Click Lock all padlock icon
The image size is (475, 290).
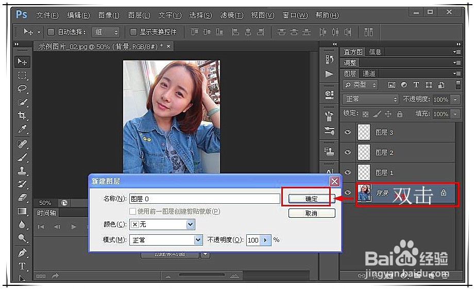[x=400, y=114]
